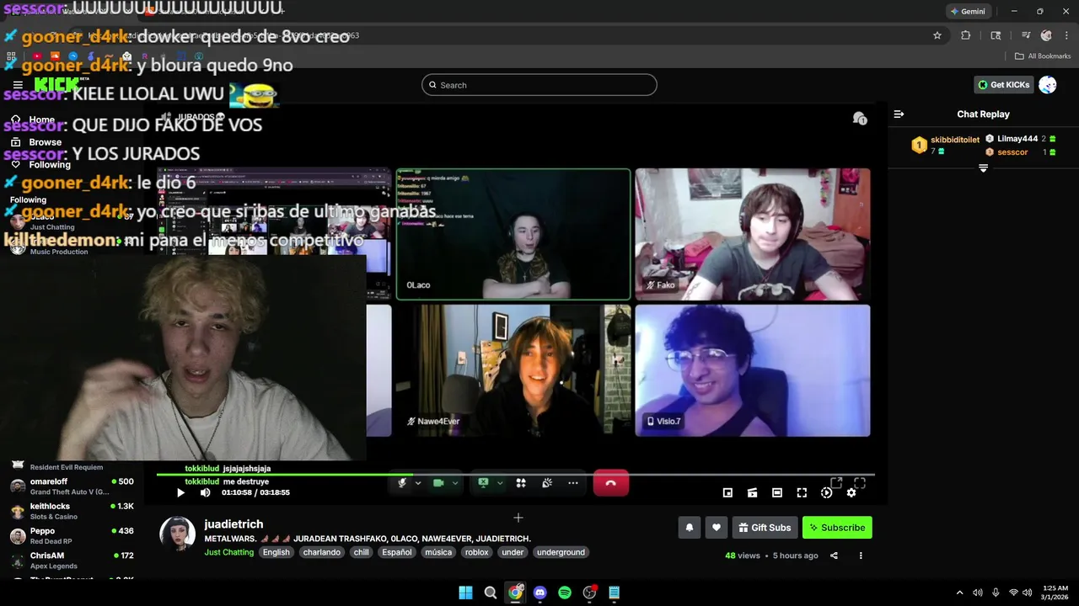Expand the gift leaderboard arrow

click(983, 168)
